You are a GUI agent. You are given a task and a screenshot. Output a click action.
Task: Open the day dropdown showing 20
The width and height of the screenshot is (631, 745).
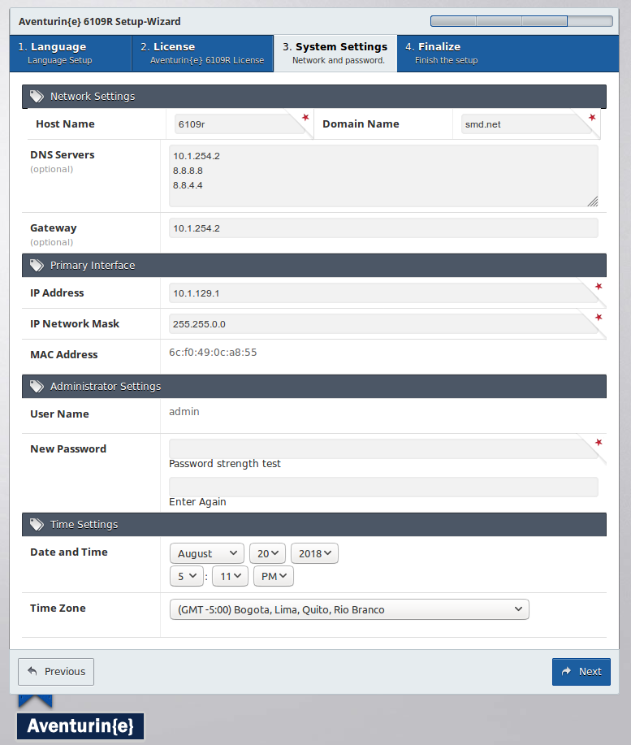[x=267, y=553]
